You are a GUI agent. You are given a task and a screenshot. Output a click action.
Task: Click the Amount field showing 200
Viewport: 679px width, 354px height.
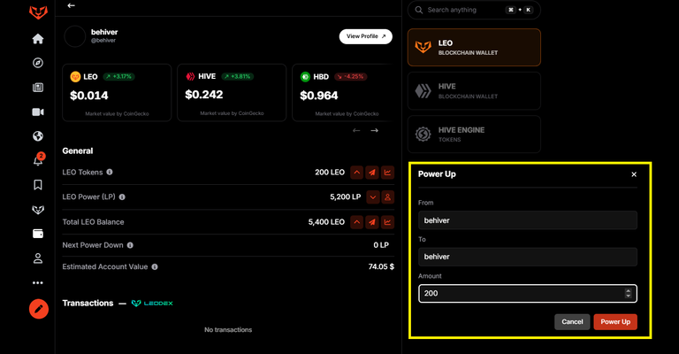528,293
